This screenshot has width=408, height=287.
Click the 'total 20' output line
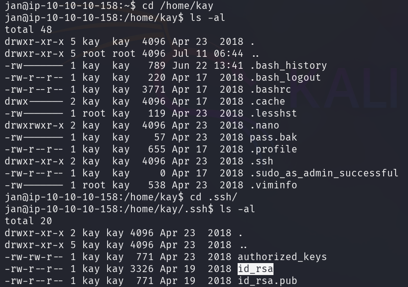28,221
